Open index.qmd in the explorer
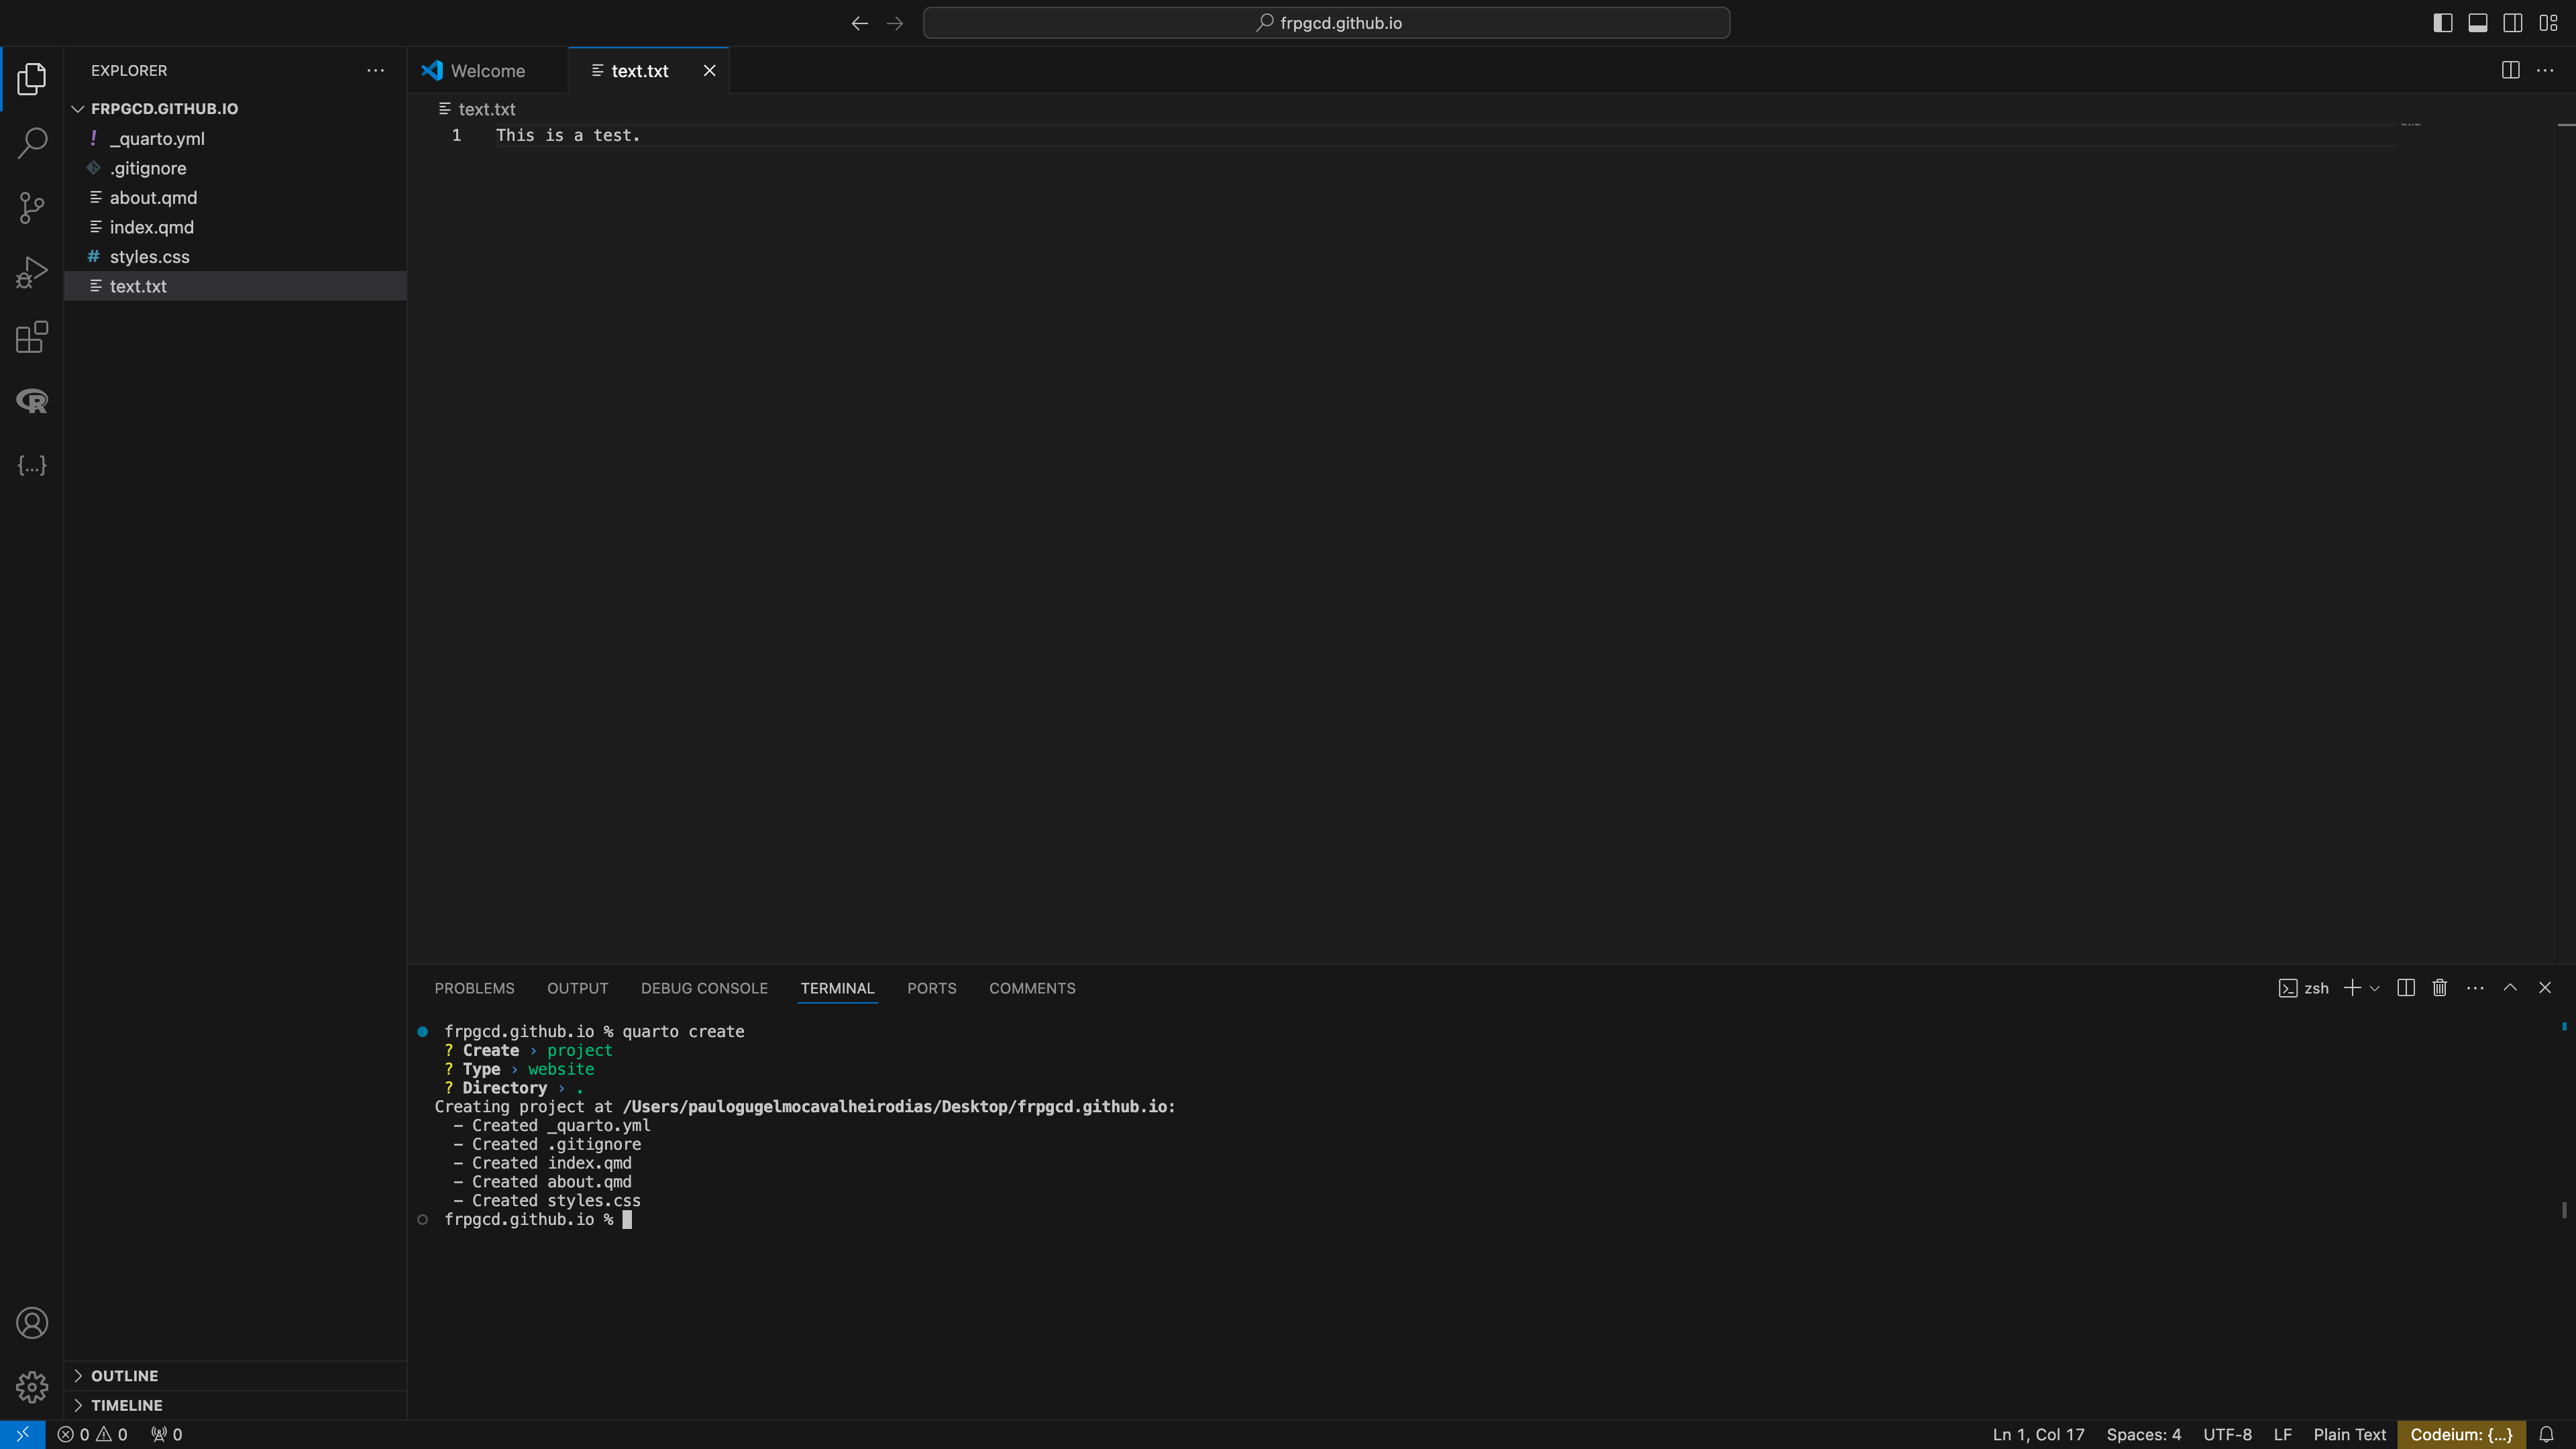Viewport: 2576px width, 1449px height. (x=236, y=227)
